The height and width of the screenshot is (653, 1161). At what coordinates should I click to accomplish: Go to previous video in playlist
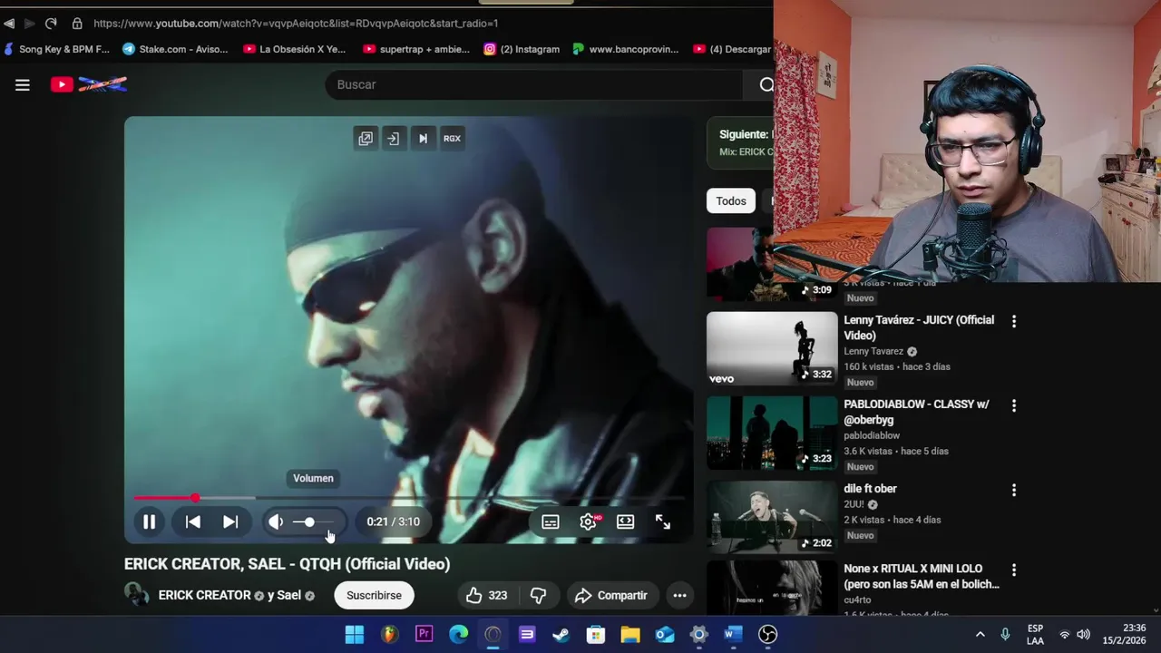pyautogui.click(x=193, y=521)
